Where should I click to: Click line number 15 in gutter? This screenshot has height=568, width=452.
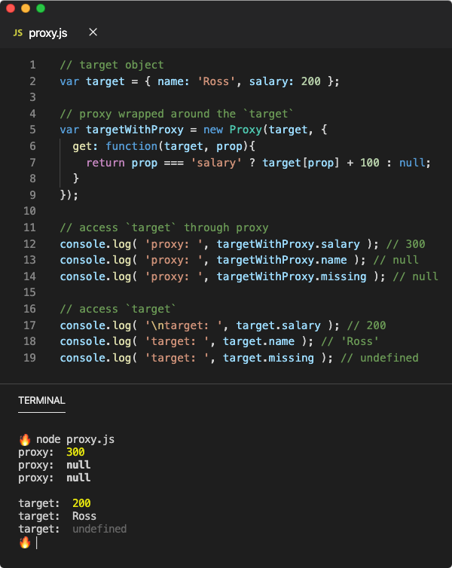[29, 292]
